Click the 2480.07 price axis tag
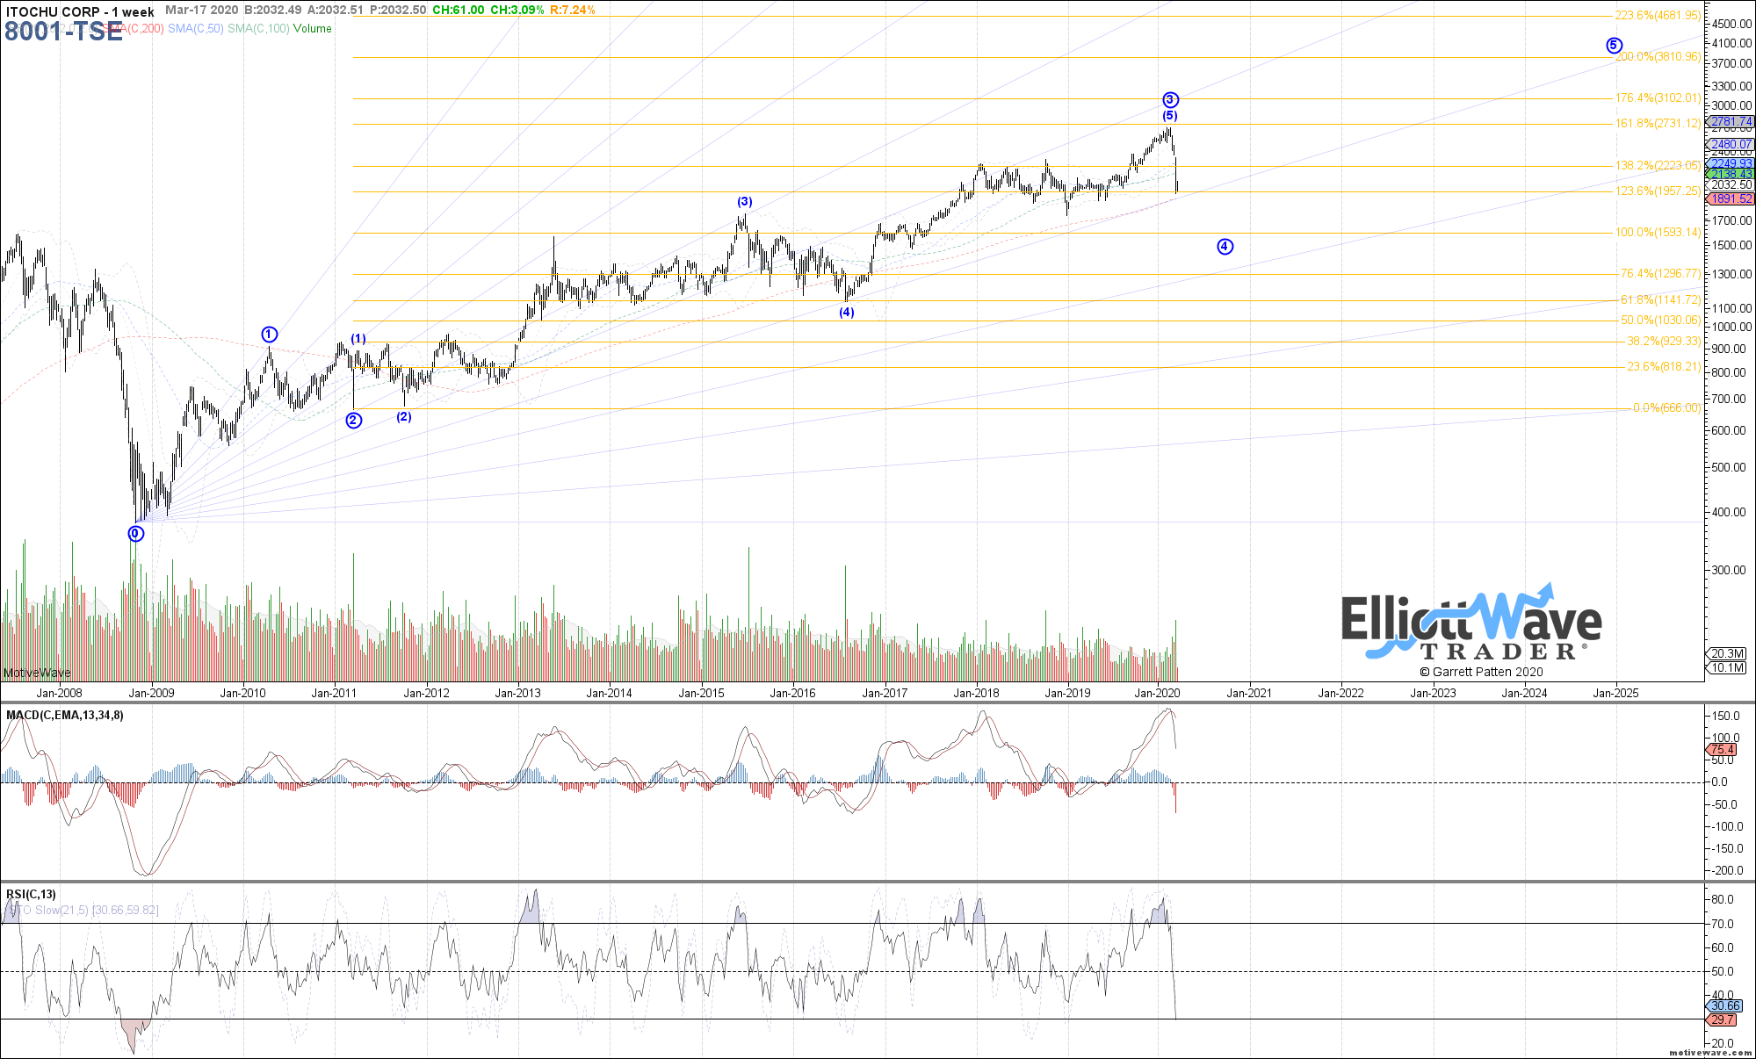 (x=1731, y=144)
